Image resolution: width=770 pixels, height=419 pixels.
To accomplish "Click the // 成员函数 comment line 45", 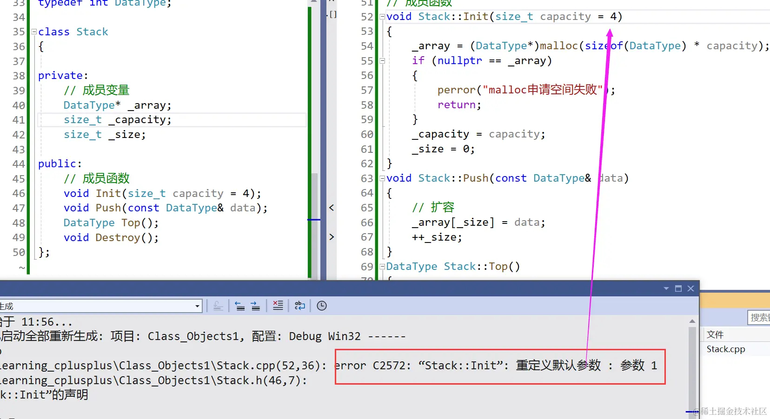I will click(97, 178).
